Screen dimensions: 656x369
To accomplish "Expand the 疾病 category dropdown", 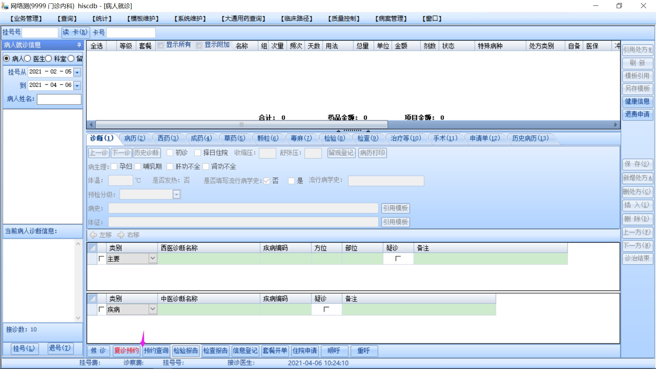I will point(153,309).
